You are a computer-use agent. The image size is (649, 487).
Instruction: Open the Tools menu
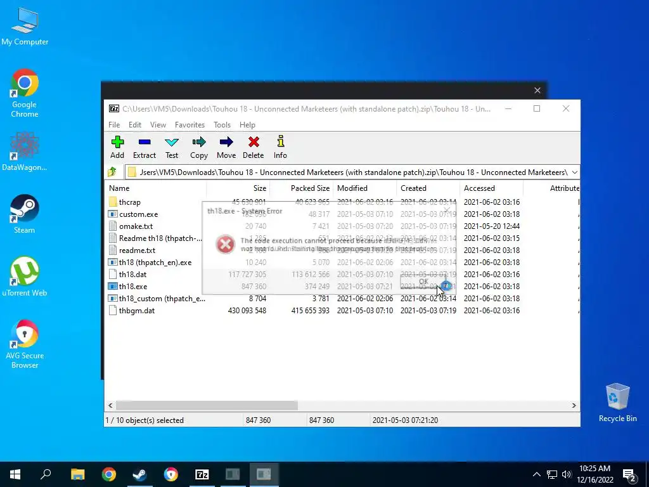click(222, 125)
